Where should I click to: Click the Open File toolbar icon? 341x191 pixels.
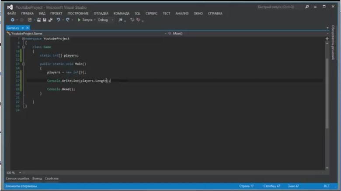coord(39,20)
